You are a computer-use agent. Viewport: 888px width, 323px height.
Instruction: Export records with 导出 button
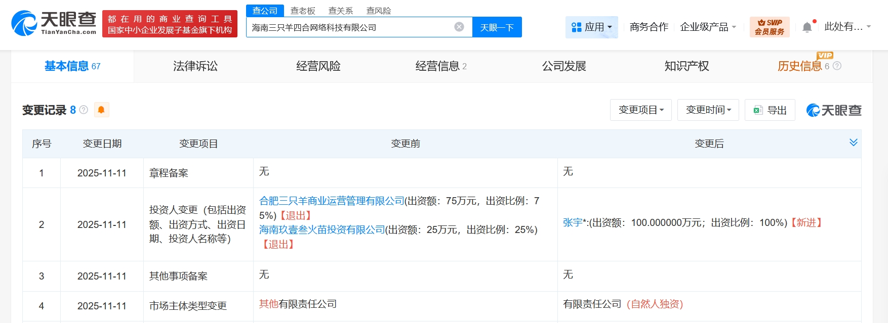[x=770, y=110]
